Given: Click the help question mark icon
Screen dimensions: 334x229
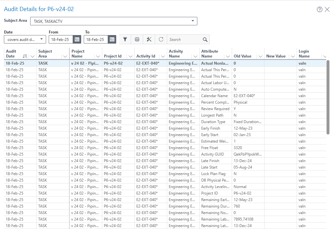Looking at the screenshot, I should click(x=319, y=9).
